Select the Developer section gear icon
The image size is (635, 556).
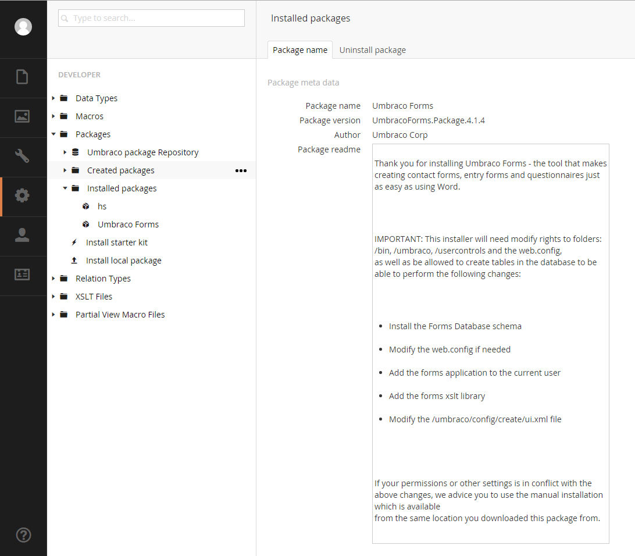pyautogui.click(x=22, y=195)
